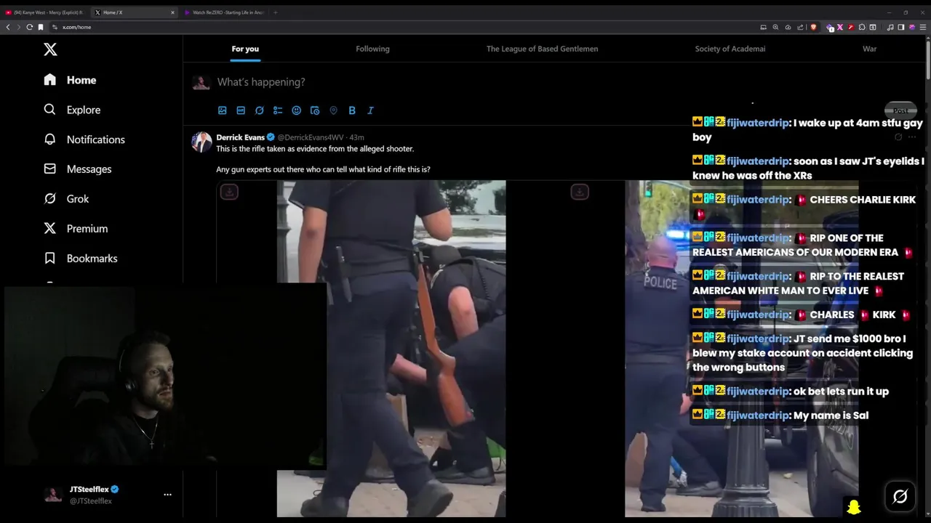931x523 pixels.
Task: Open Premium in the sidebar
Action: pos(76,229)
